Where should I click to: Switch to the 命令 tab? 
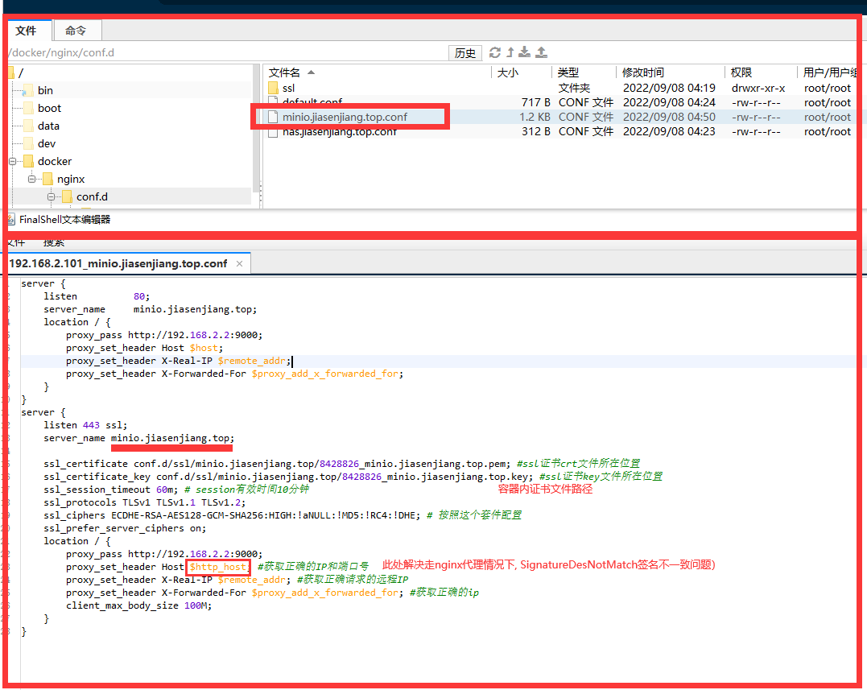point(76,31)
